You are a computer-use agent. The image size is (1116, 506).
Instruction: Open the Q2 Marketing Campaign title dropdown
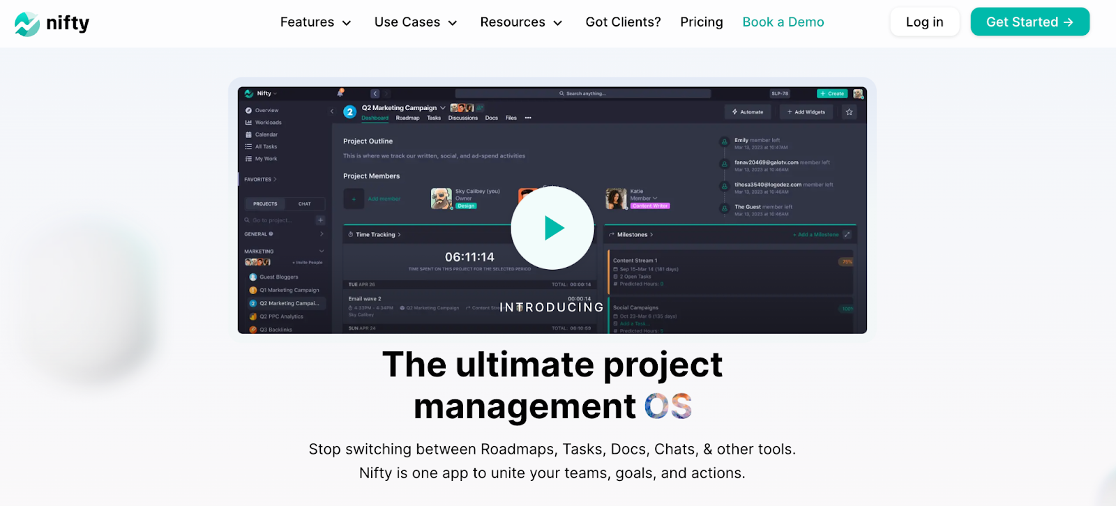click(442, 108)
